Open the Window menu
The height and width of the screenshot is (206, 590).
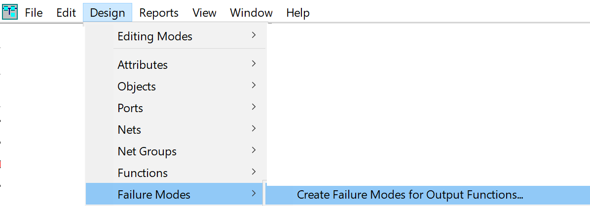tap(252, 13)
